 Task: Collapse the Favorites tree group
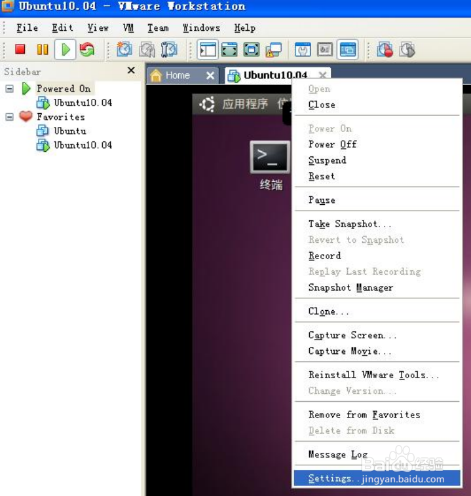point(10,117)
